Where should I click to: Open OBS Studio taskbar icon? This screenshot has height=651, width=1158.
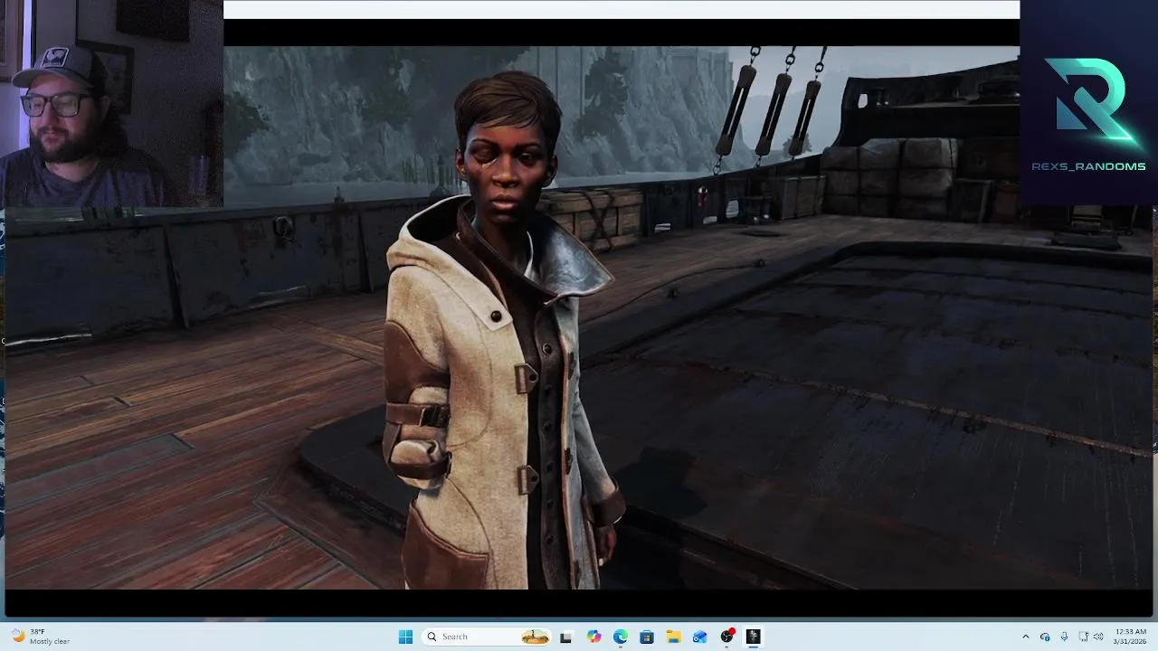[x=726, y=637]
